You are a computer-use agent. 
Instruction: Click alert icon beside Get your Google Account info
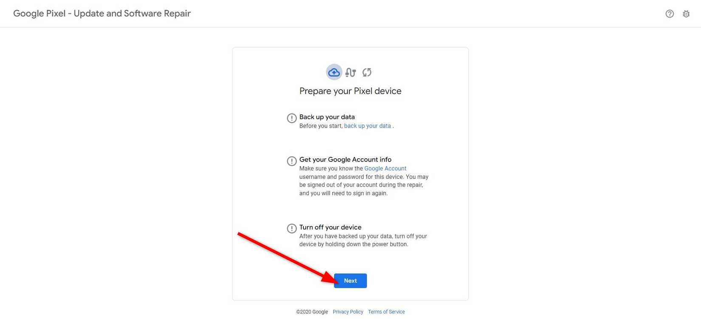point(291,161)
